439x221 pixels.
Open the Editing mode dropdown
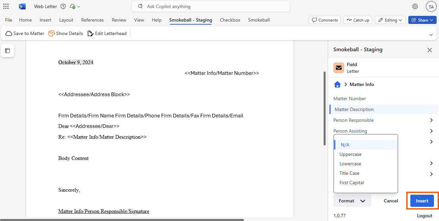point(390,20)
